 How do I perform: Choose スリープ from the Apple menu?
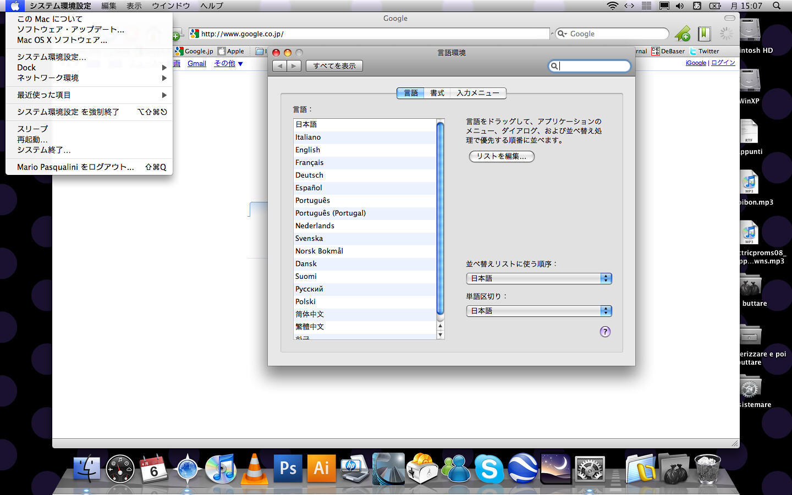[32, 129]
